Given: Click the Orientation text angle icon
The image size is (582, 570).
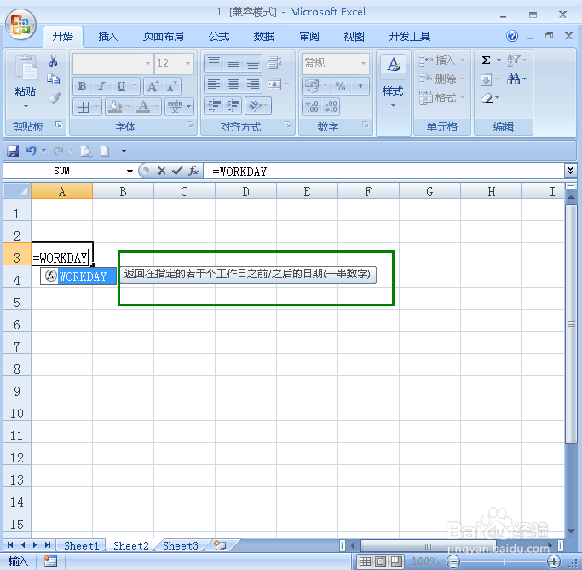Looking at the screenshot, I should (x=256, y=106).
